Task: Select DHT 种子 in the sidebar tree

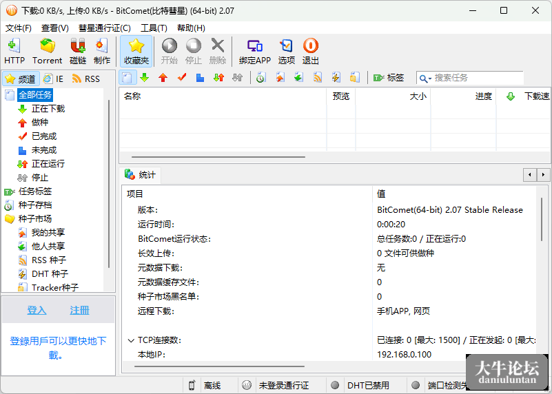Action: tap(50, 273)
